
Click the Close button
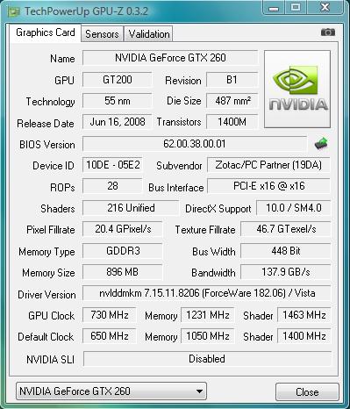(x=307, y=391)
